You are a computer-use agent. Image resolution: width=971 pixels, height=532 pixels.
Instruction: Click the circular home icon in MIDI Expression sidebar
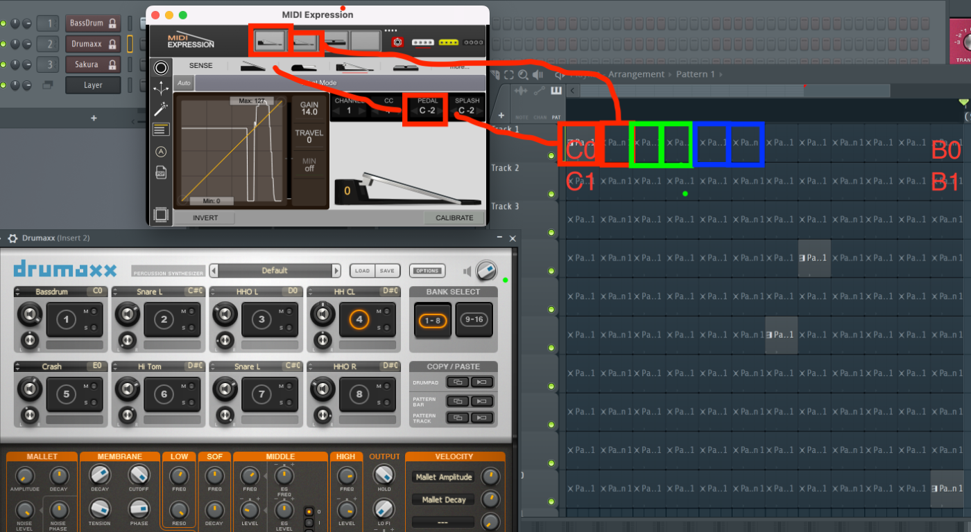tap(161, 68)
